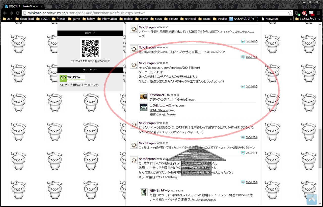Open the information bookmark folder

click(107, 19)
